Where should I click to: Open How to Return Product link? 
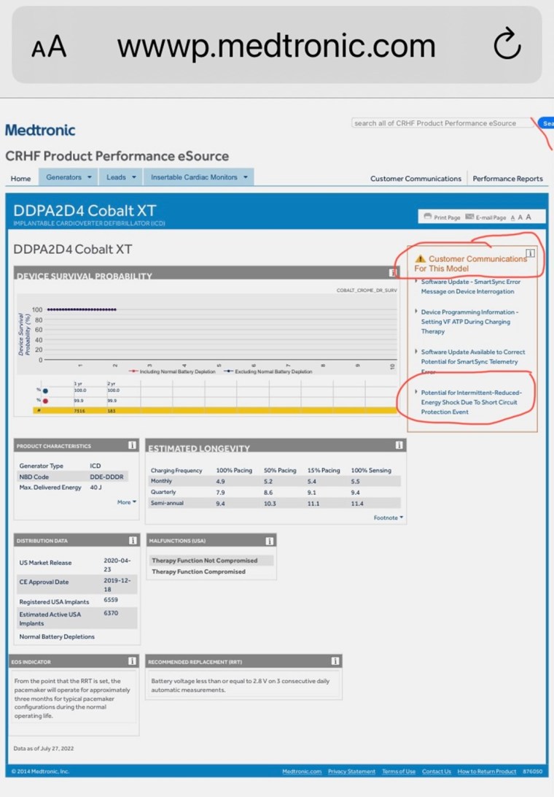click(x=486, y=771)
